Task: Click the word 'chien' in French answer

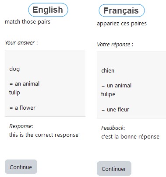Action: coord(108,71)
